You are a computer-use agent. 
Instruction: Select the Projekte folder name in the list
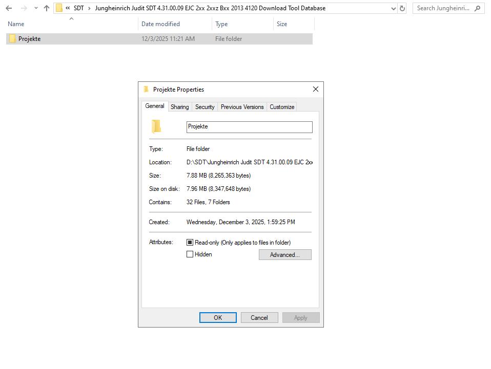click(29, 39)
